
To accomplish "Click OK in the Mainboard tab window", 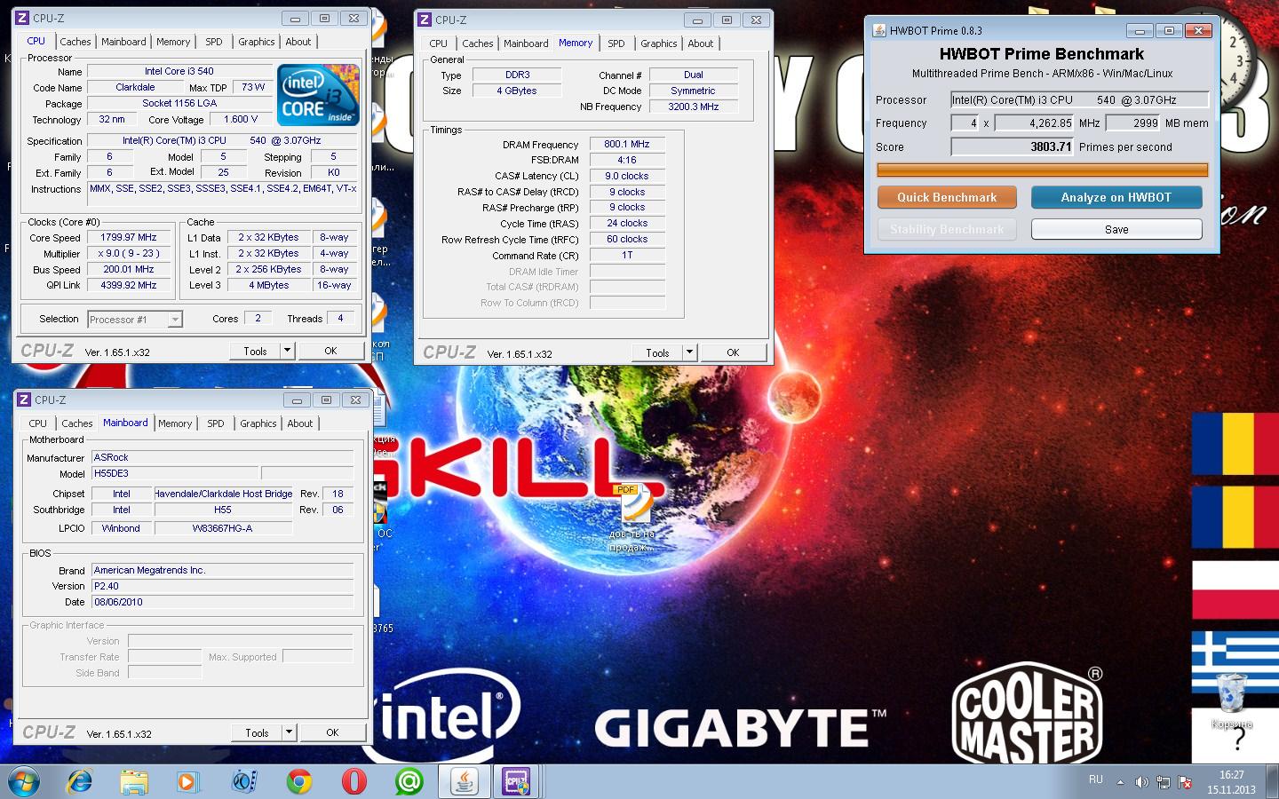I will (x=332, y=732).
